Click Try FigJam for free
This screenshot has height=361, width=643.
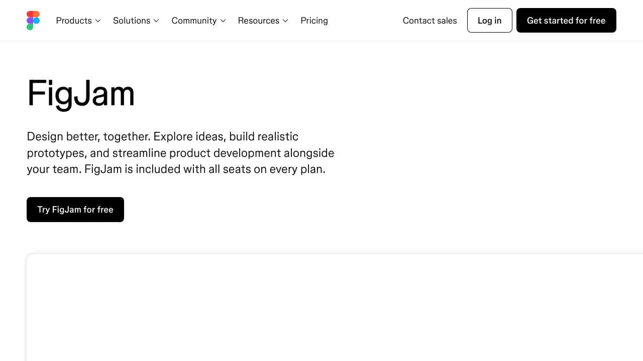pyautogui.click(x=75, y=210)
